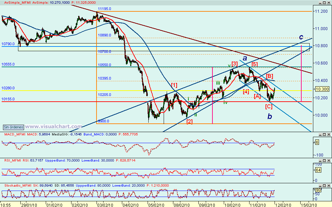Select the red [C] wave label

pyautogui.click(x=269, y=106)
